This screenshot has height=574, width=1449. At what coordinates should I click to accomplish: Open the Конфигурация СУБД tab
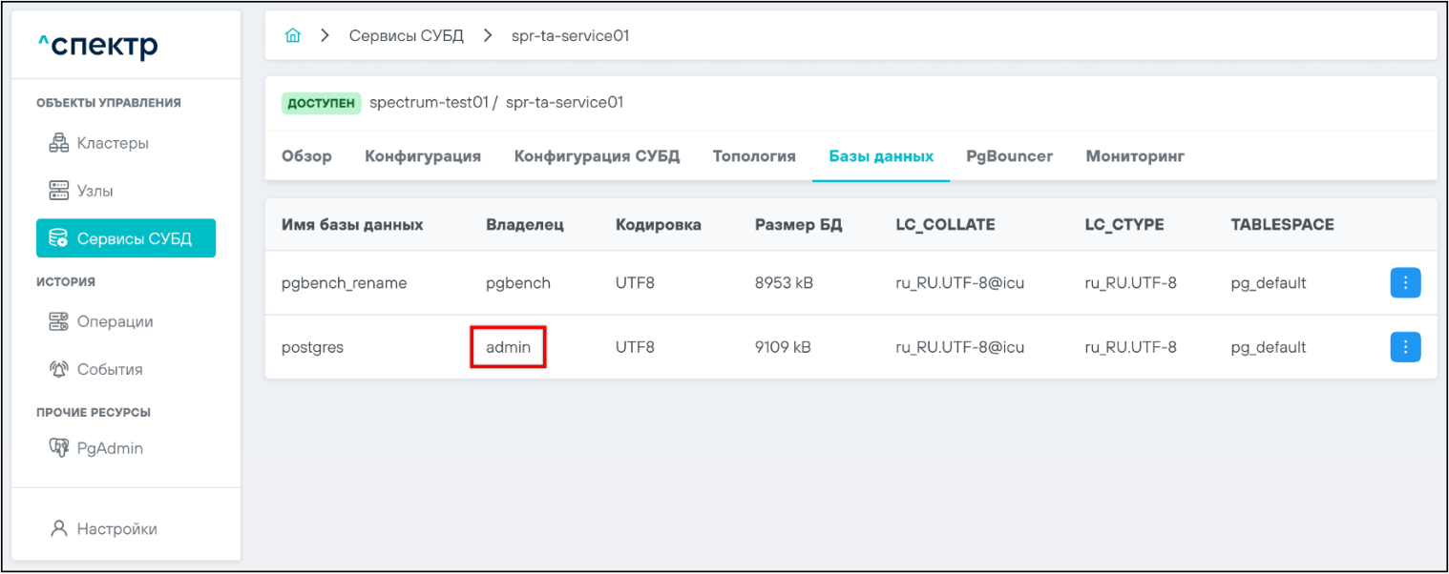pyautogui.click(x=597, y=156)
